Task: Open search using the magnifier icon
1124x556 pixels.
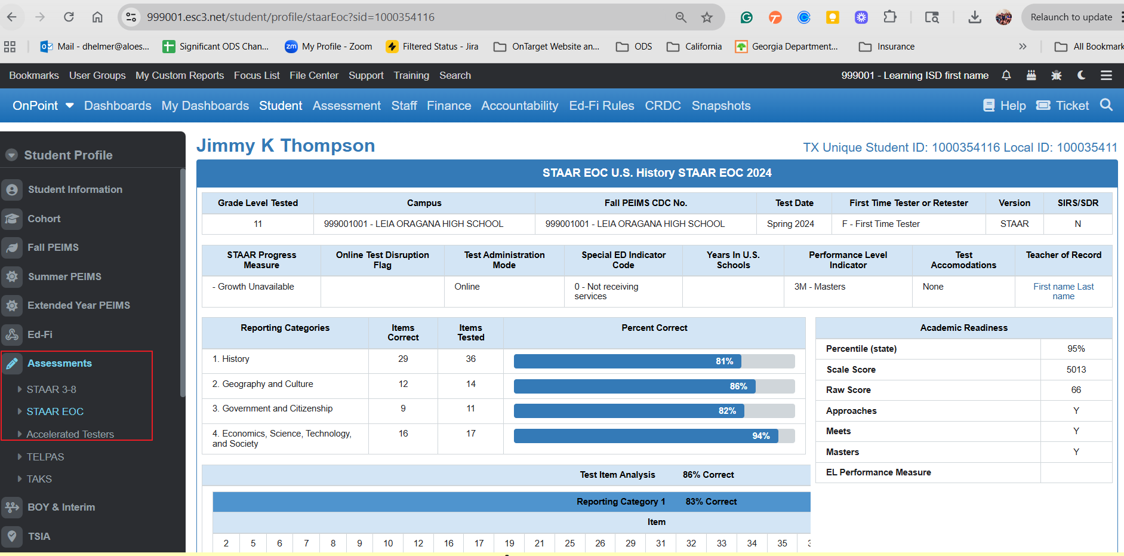Action: point(1107,105)
